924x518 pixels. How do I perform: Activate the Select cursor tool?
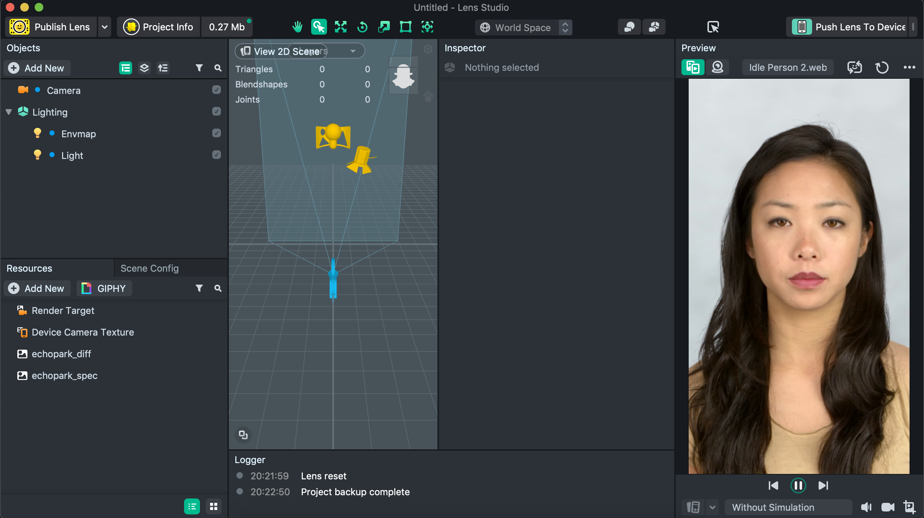tap(319, 27)
